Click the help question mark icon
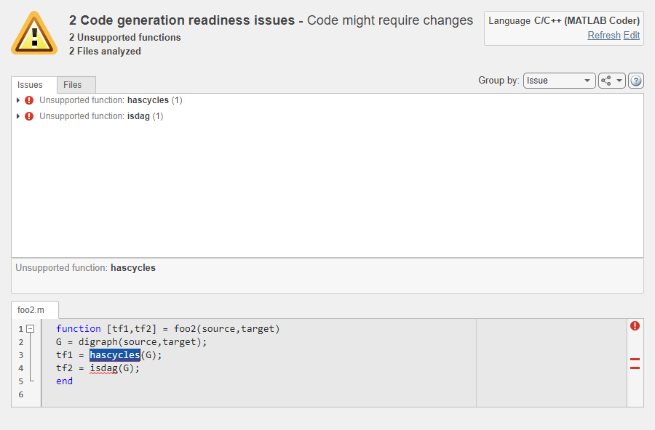This screenshot has width=655, height=430. (635, 81)
